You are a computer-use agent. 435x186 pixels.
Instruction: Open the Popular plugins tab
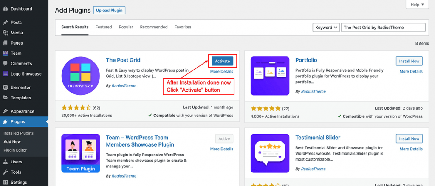(126, 27)
